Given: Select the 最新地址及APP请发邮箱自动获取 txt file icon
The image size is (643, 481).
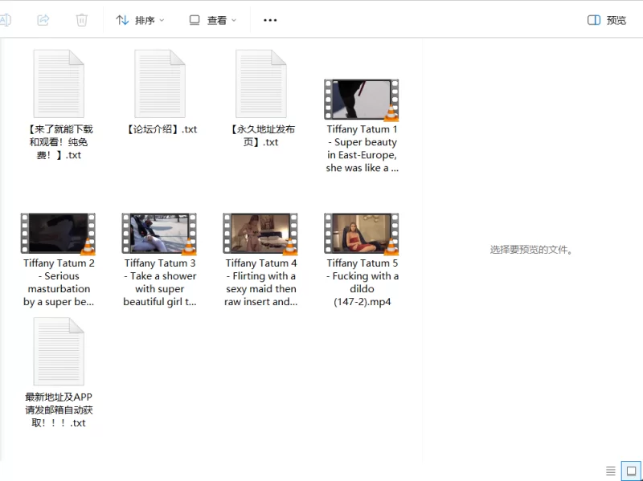Looking at the screenshot, I should click(x=59, y=352).
